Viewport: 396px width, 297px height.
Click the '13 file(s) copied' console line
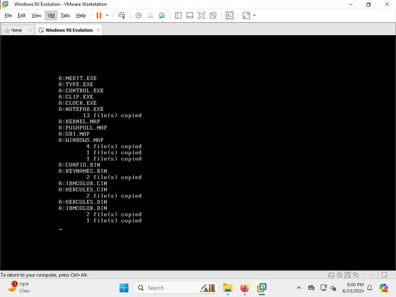pyautogui.click(x=113, y=115)
